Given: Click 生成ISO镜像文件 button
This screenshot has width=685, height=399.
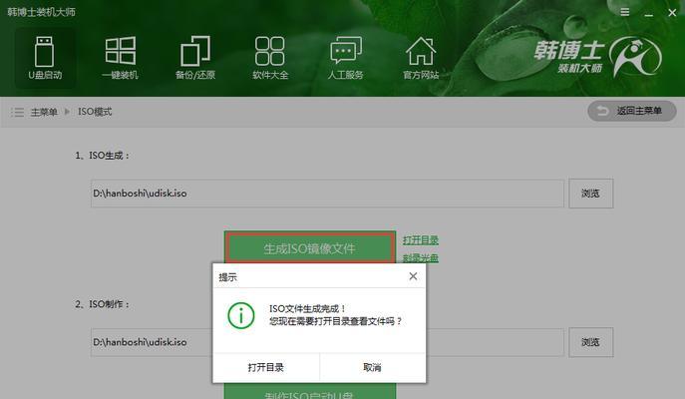Looking at the screenshot, I should click(309, 248).
